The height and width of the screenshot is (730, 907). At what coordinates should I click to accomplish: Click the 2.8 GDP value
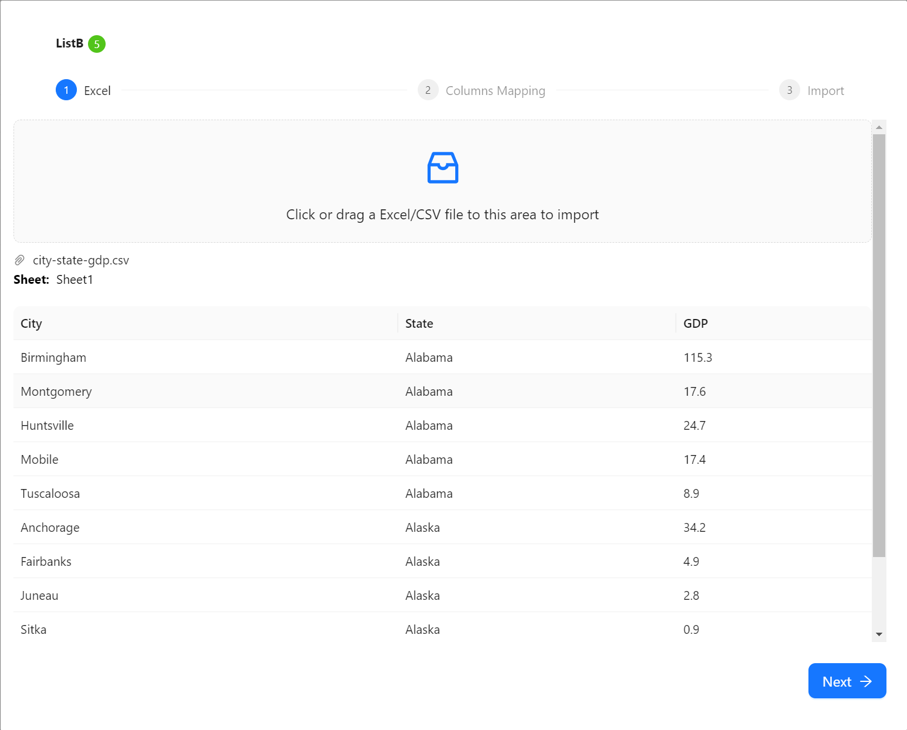point(691,596)
